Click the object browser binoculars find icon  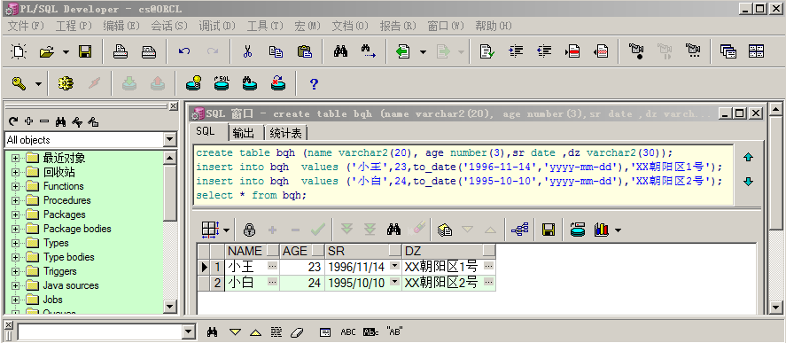tap(60, 121)
